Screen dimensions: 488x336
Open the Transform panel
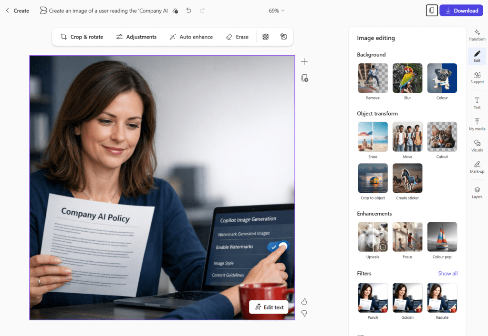point(477,34)
